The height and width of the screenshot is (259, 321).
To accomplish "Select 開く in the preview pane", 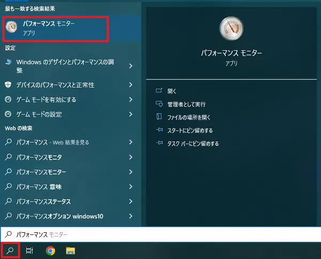I will point(172,91).
